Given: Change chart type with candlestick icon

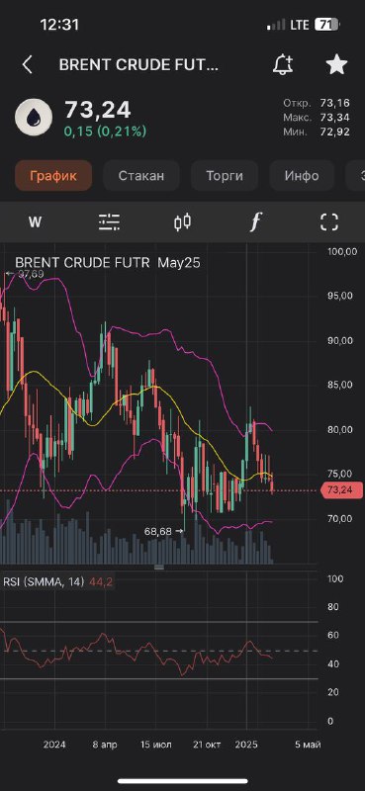Looking at the screenshot, I should [183, 221].
